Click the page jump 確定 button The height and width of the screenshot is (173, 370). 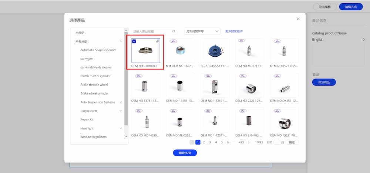pyautogui.click(x=292, y=142)
